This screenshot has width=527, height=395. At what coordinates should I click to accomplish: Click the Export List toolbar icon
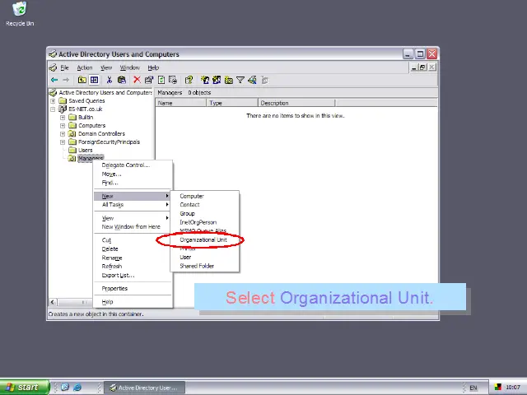click(173, 80)
